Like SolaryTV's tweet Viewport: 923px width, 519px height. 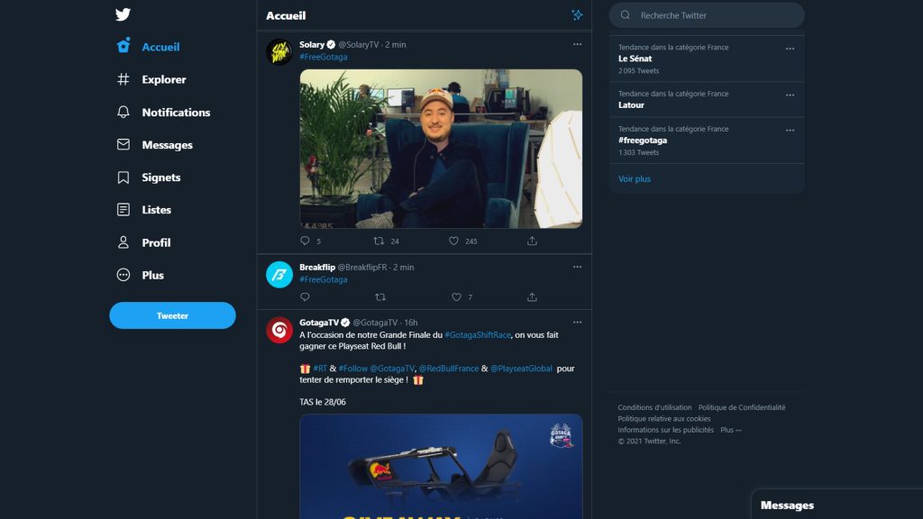454,241
